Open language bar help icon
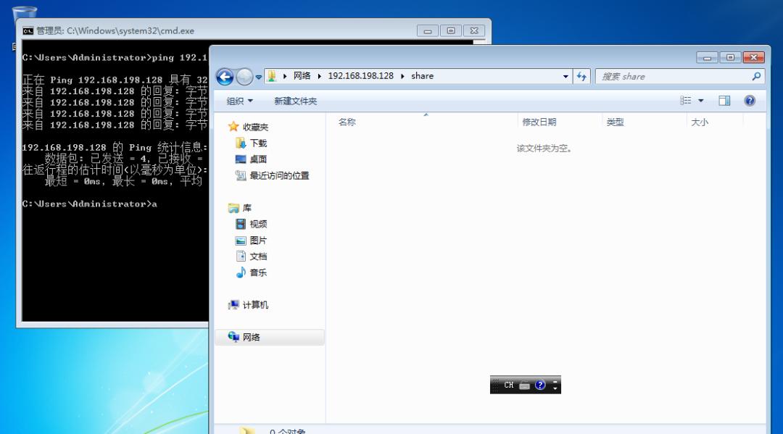This screenshot has width=783, height=434. click(x=540, y=385)
